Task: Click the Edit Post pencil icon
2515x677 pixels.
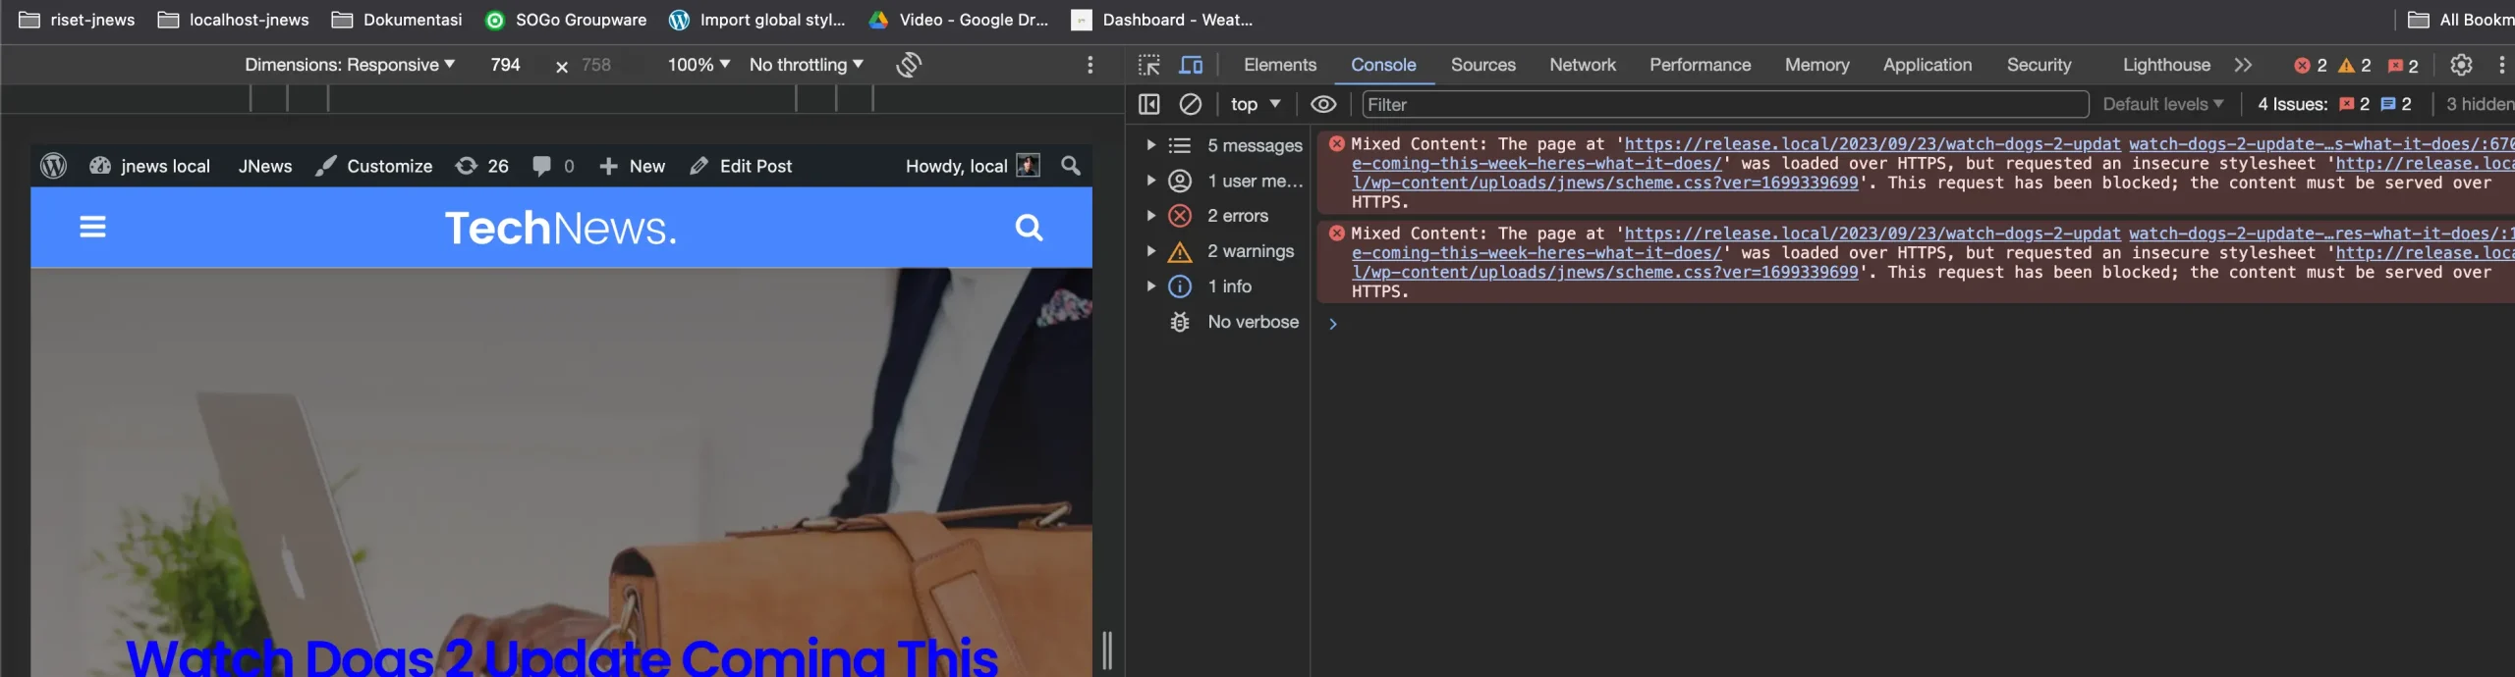Action: pos(699,166)
